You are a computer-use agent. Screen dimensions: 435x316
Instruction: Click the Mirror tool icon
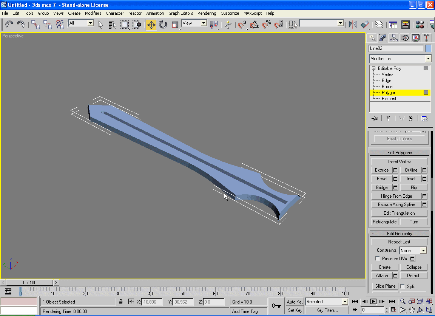click(353, 25)
